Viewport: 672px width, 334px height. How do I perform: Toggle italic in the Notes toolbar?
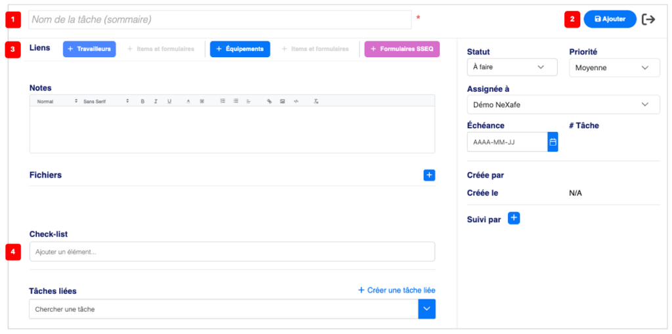click(x=156, y=102)
